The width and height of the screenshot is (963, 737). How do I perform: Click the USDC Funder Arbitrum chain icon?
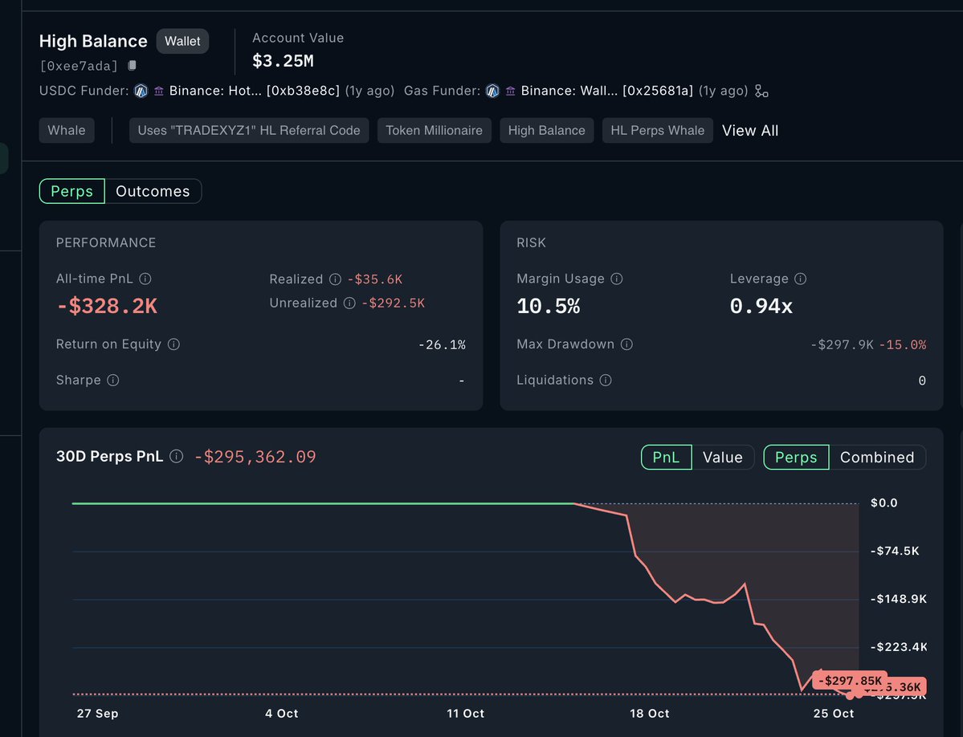point(141,91)
